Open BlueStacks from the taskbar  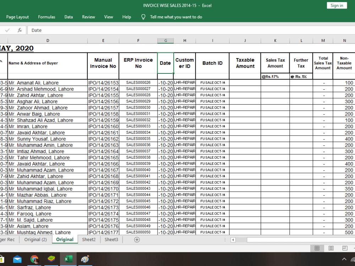point(51,259)
